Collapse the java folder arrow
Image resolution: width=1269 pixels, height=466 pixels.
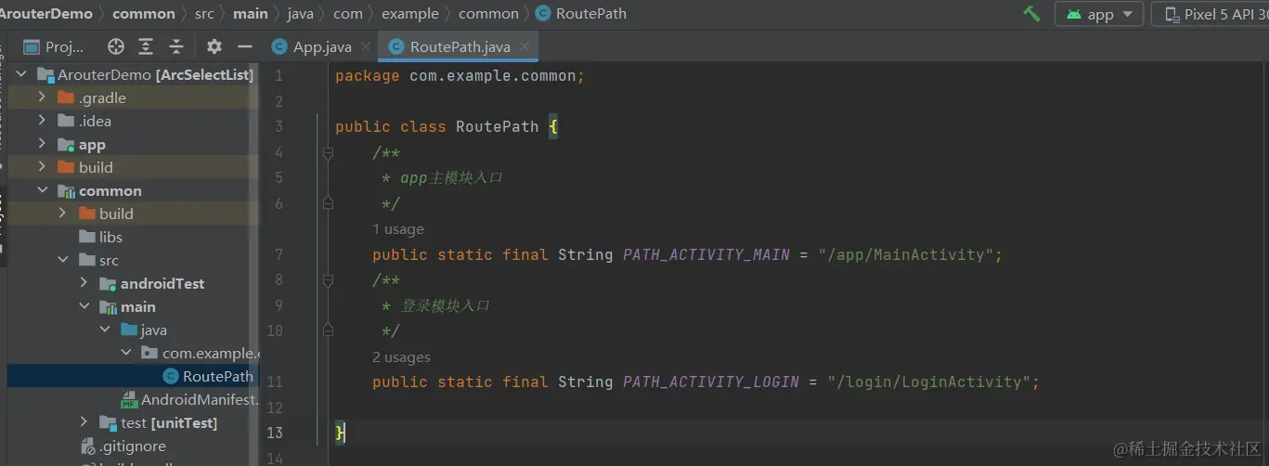pyautogui.click(x=104, y=330)
